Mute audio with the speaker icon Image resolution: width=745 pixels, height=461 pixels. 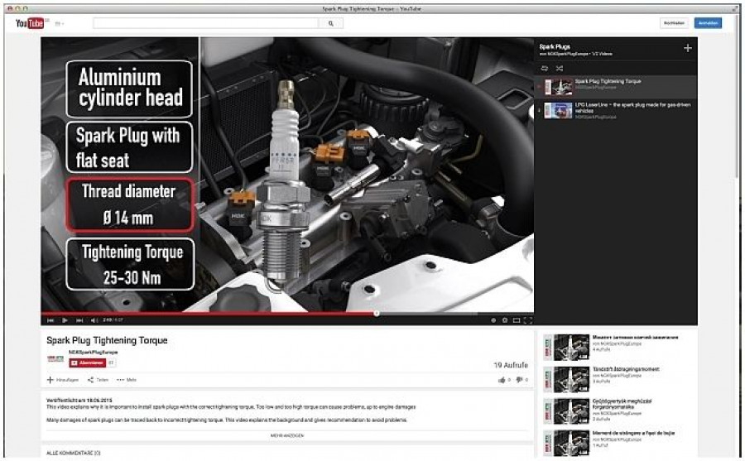94,320
